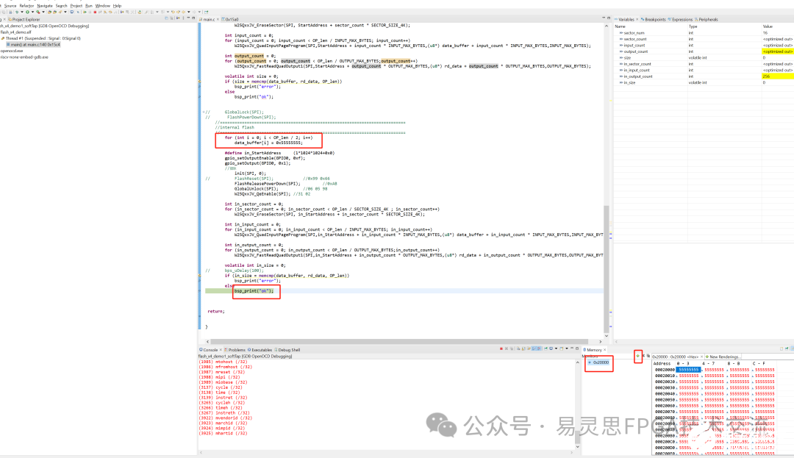This screenshot has width=794, height=458.
Task: Open the Search menu
Action: click(61, 6)
